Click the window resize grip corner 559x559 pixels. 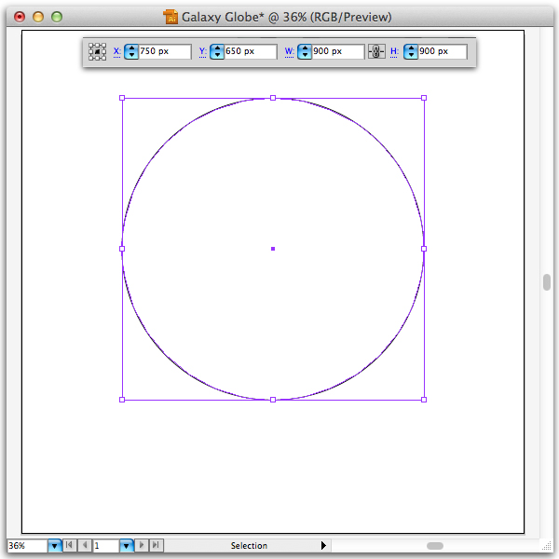pos(546,545)
